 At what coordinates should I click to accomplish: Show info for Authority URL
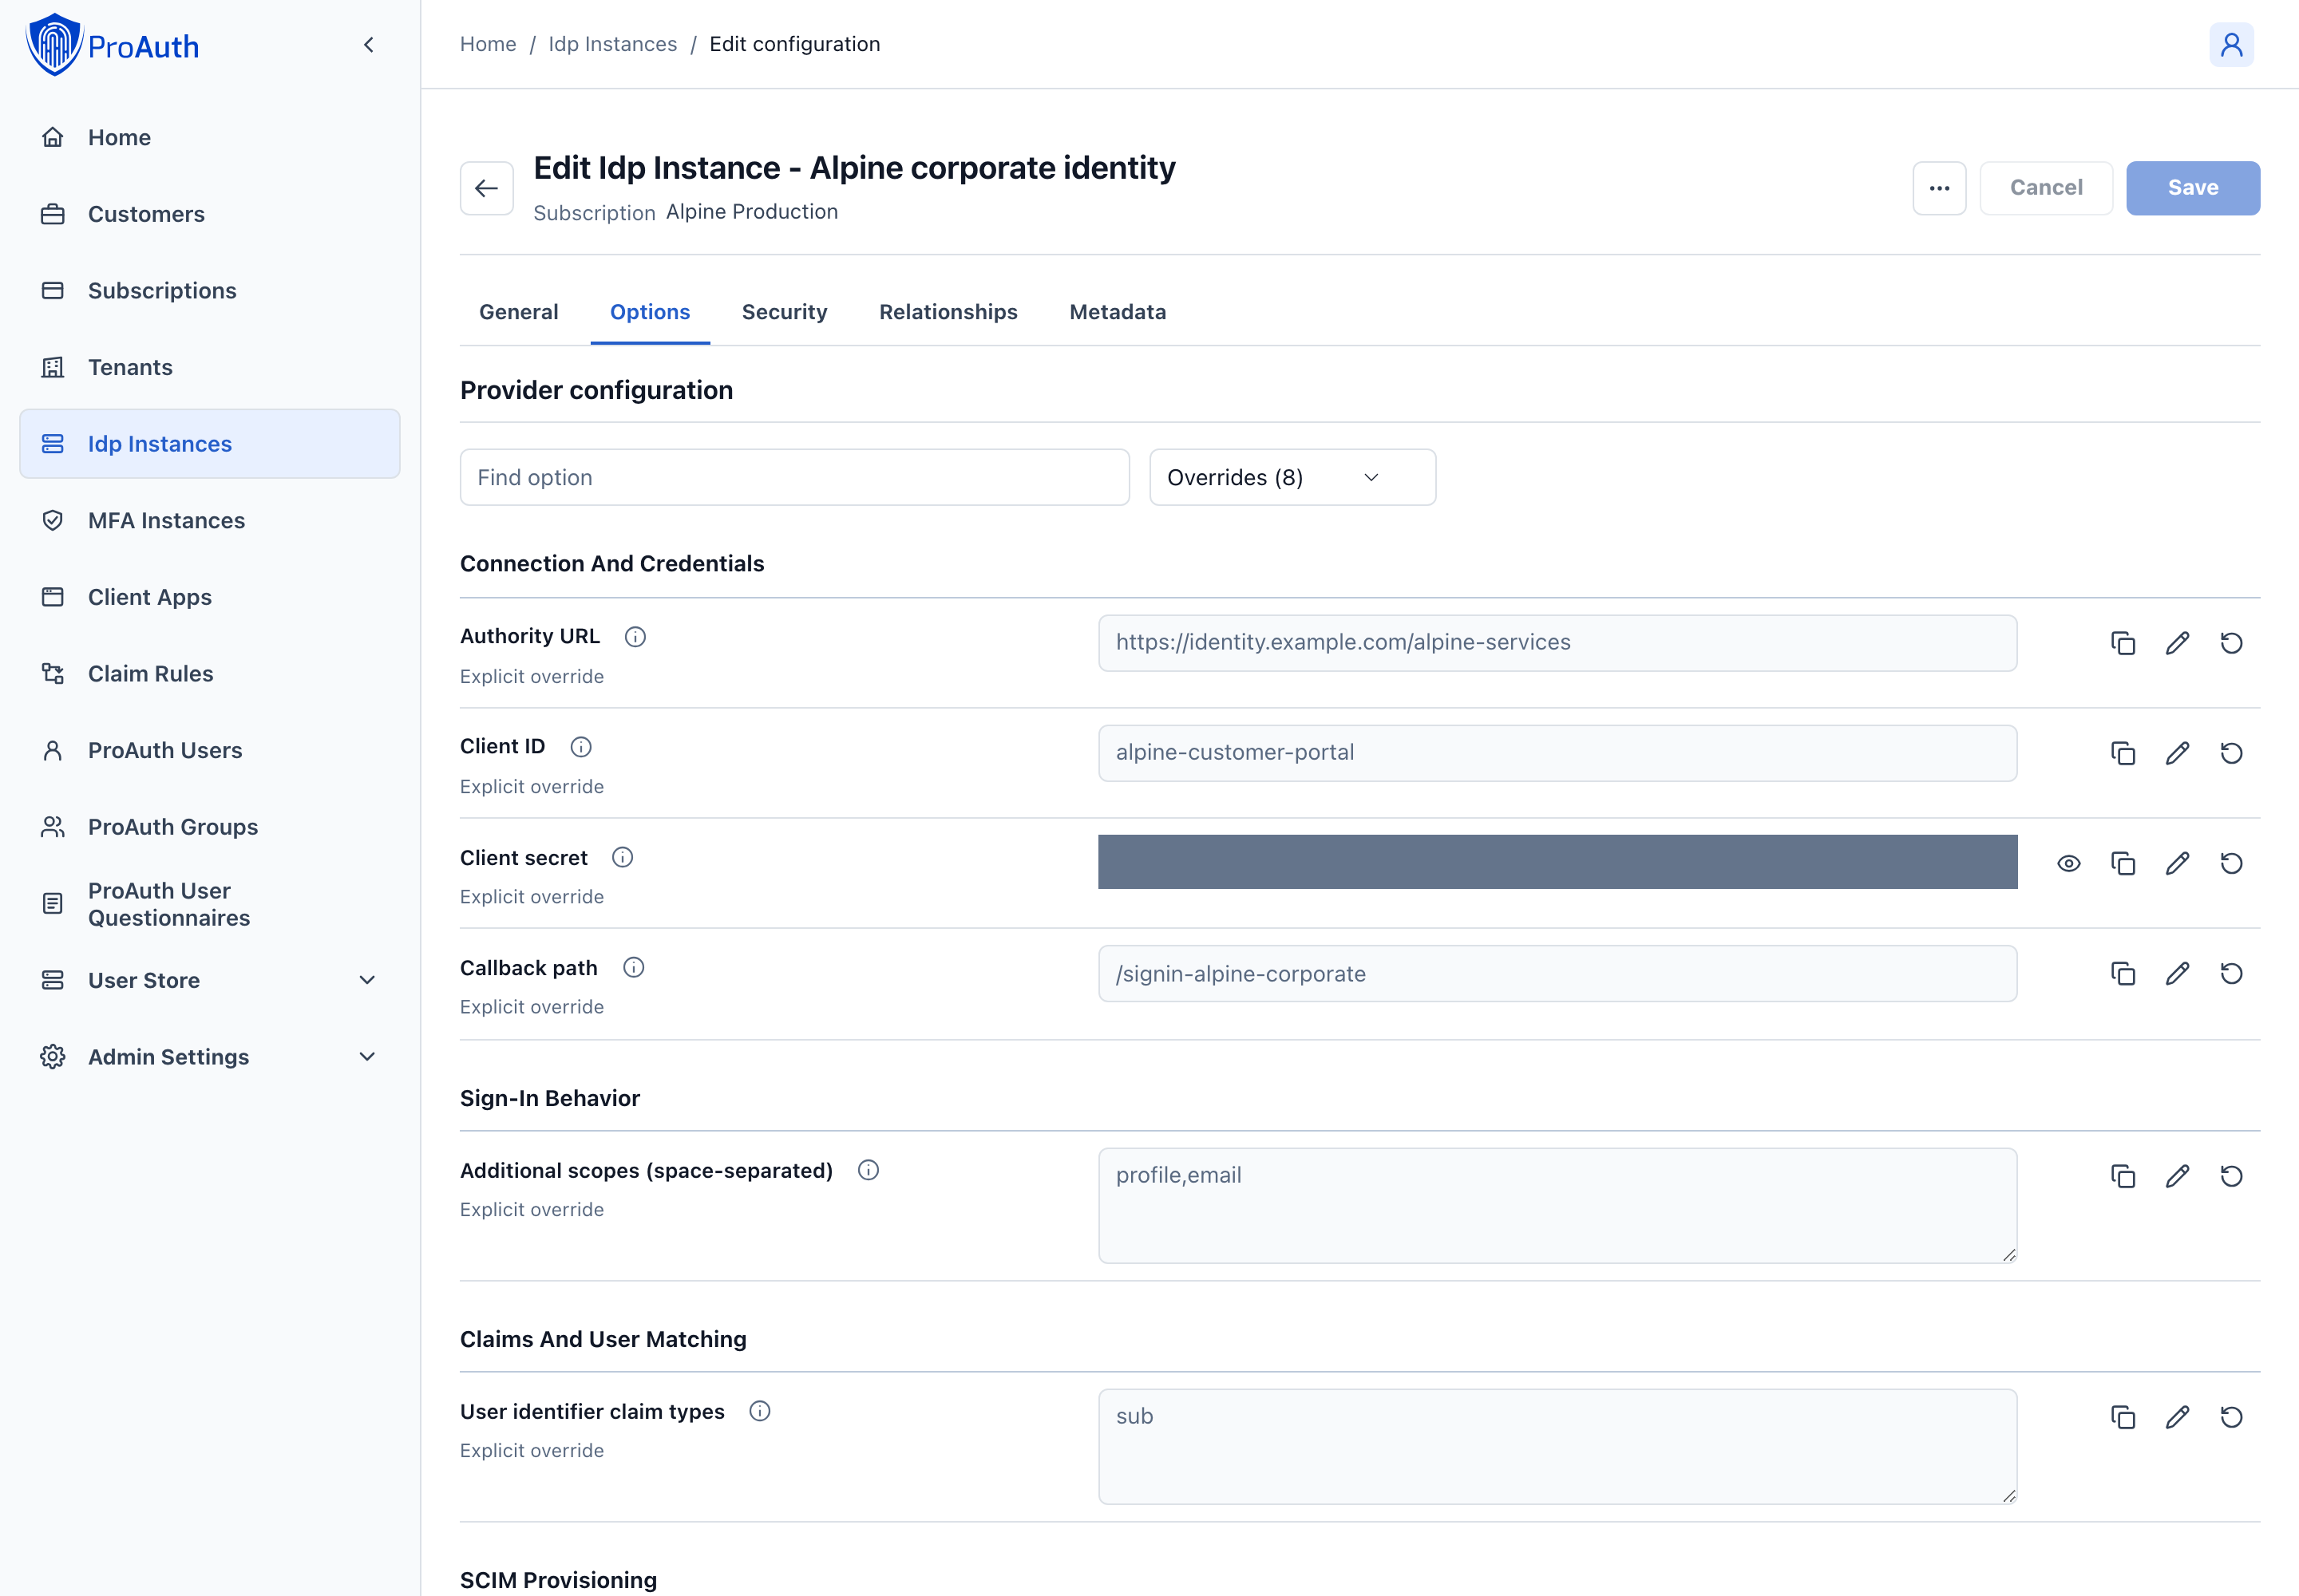coord(635,637)
